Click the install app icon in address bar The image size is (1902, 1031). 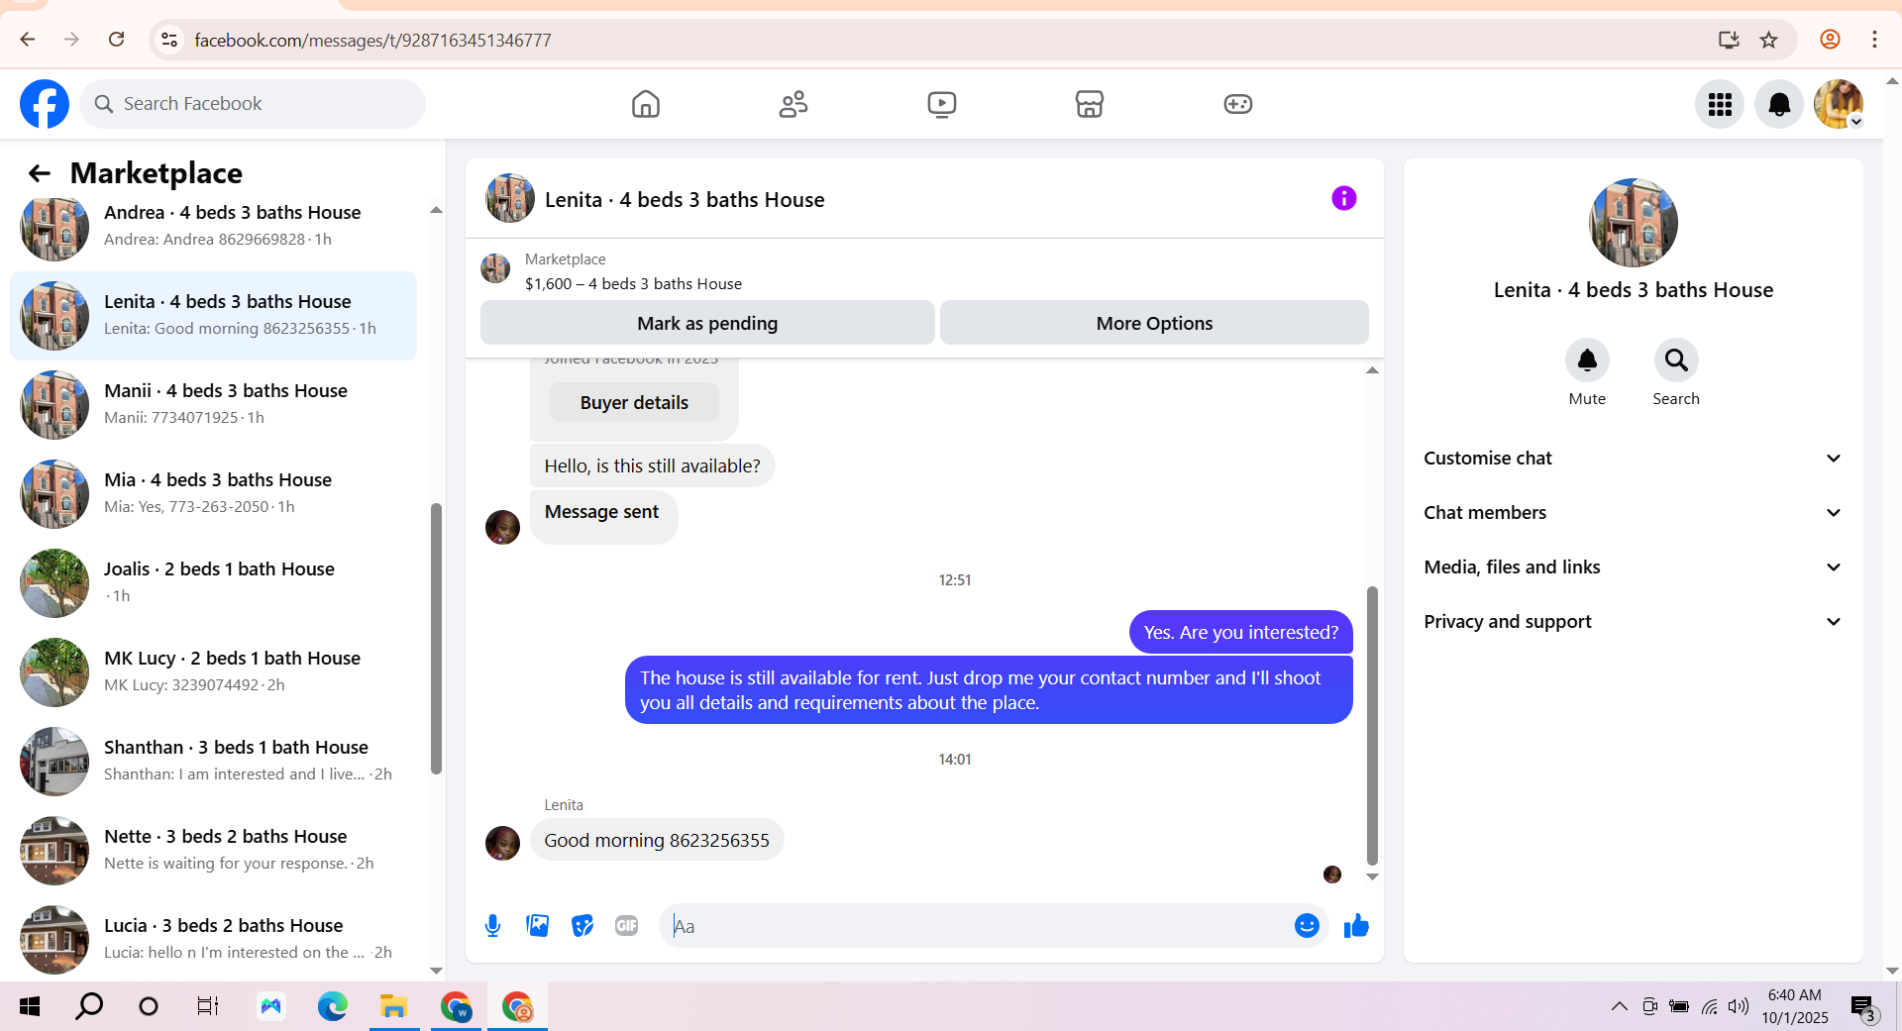tap(1729, 40)
